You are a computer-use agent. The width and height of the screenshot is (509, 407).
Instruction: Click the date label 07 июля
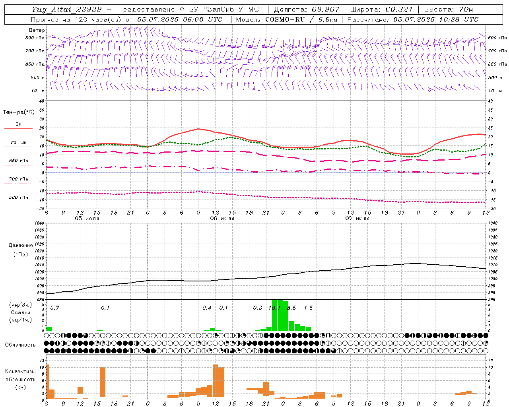click(357, 219)
